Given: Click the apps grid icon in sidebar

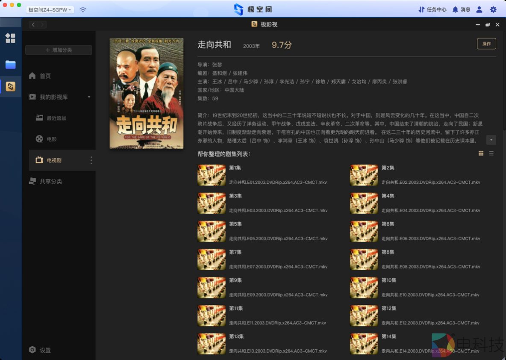Looking at the screenshot, I should (x=10, y=38).
